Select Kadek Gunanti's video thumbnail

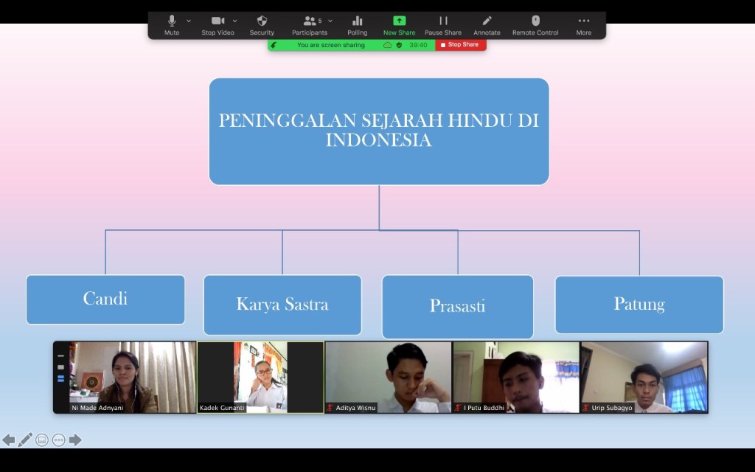coord(260,377)
